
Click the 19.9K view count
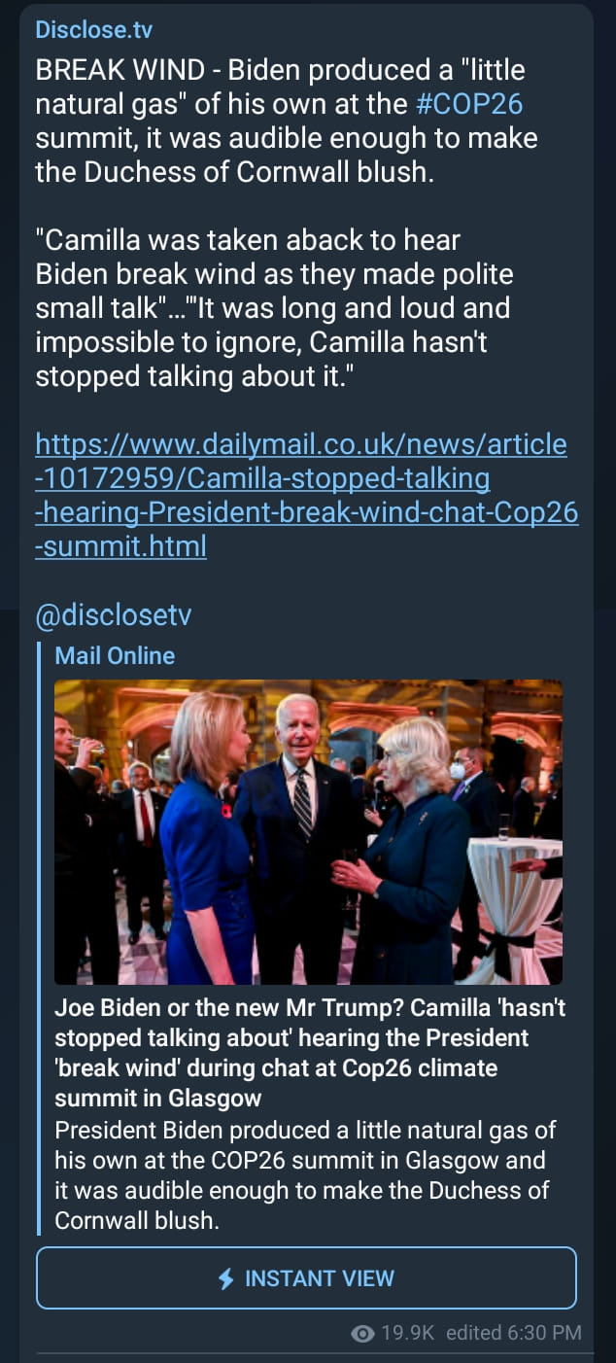407,1333
